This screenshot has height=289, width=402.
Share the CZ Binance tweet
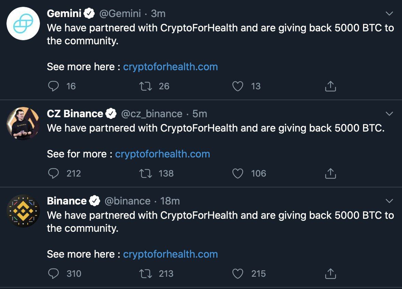pos(330,174)
